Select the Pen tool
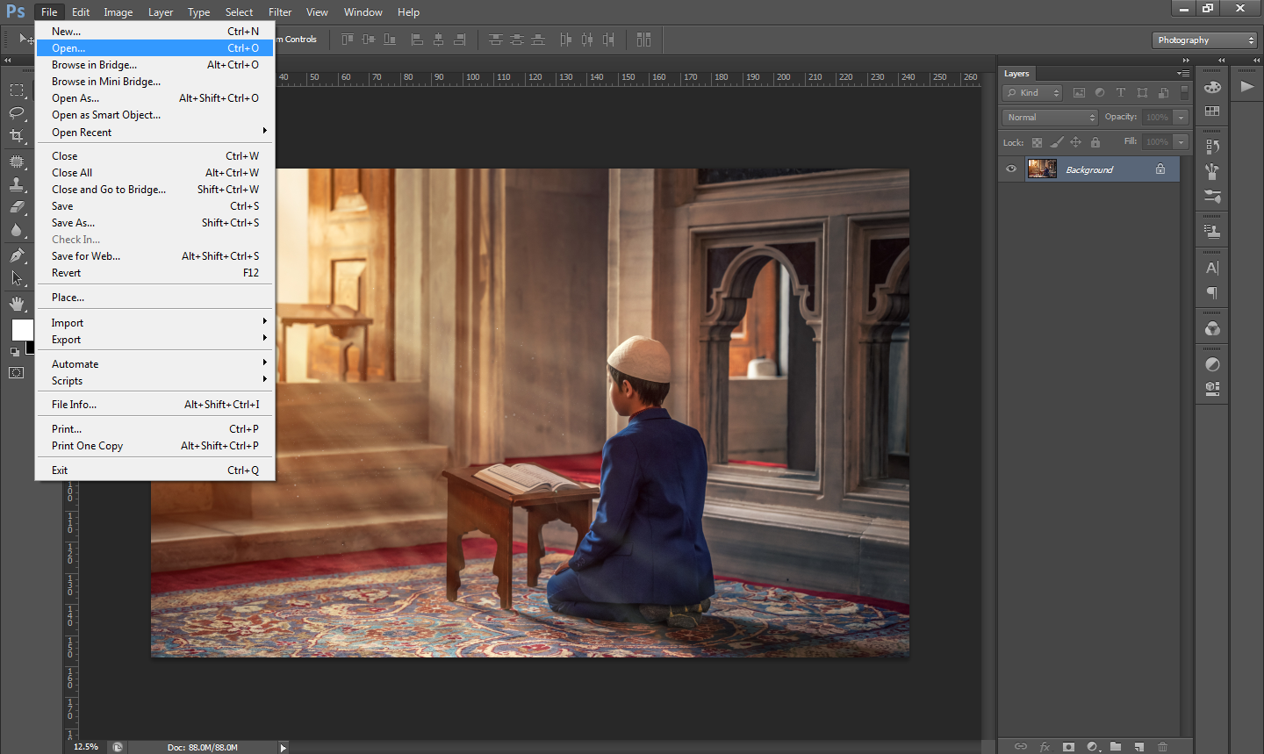The width and height of the screenshot is (1264, 754). [17, 255]
